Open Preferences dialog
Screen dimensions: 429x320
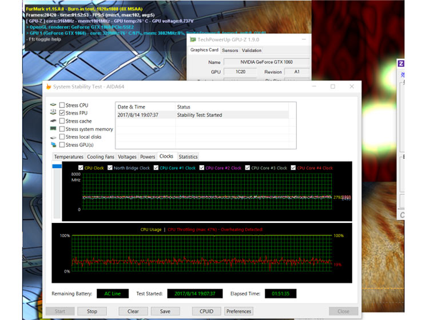pos(239,311)
